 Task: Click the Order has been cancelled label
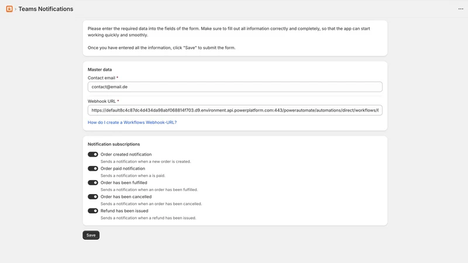[x=126, y=197]
